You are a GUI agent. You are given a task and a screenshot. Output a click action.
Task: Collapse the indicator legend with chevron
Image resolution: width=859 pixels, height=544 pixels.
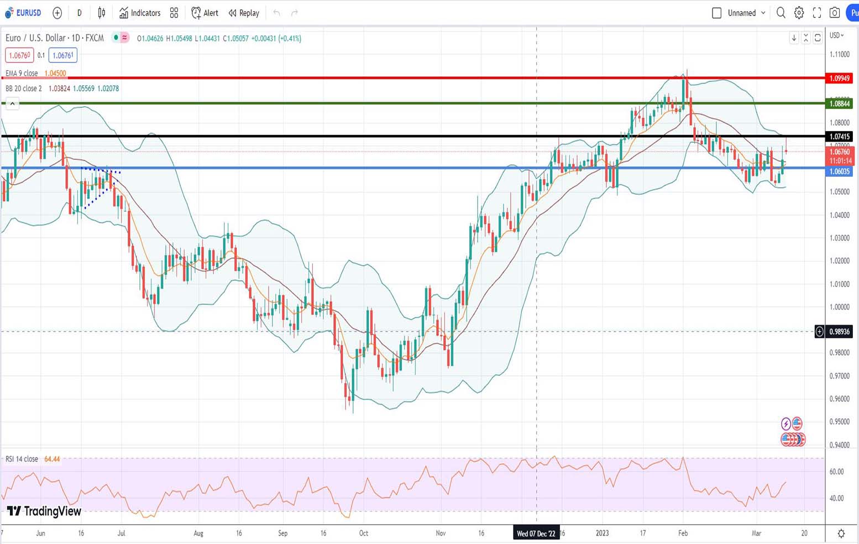point(12,103)
